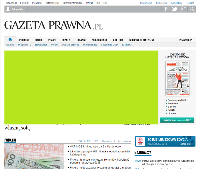Image resolution: width=199 pixels, height=169 pixels.
Task: Select the VAT category link
Action: point(80,141)
